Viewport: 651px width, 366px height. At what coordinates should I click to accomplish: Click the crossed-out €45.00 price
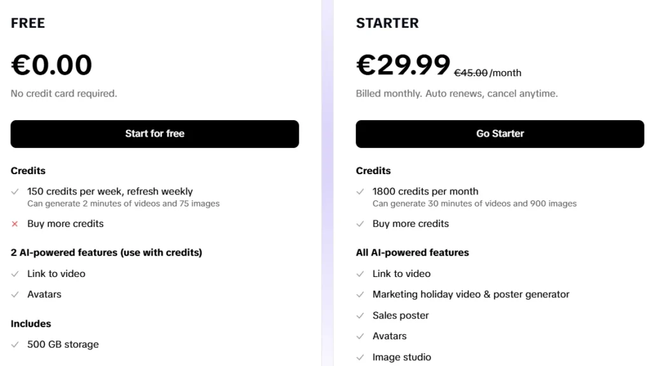tap(470, 73)
